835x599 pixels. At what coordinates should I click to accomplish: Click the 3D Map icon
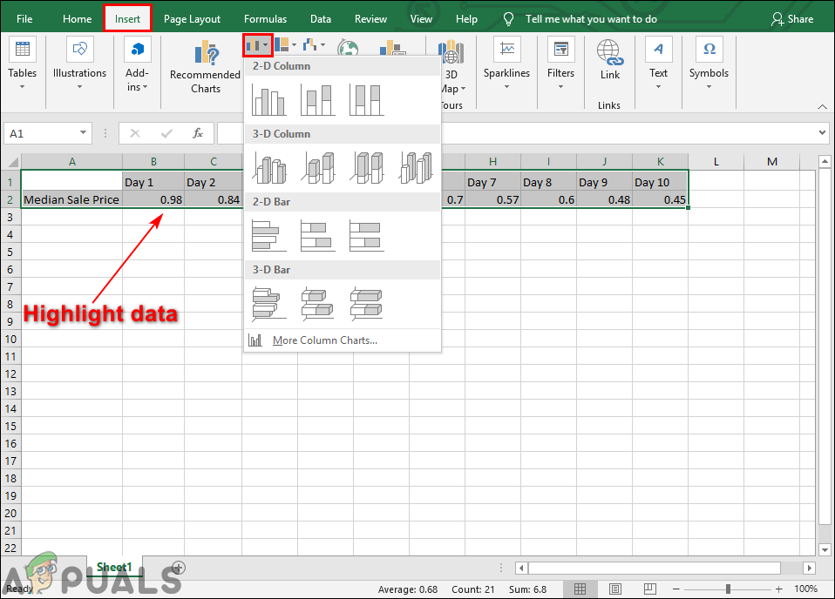coord(451,51)
